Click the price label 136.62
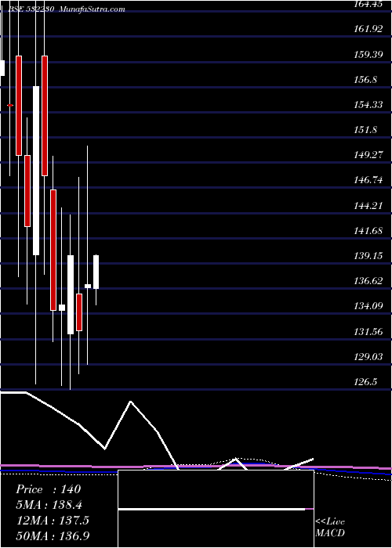Screen dimensions: 392x548 [x=368, y=281]
